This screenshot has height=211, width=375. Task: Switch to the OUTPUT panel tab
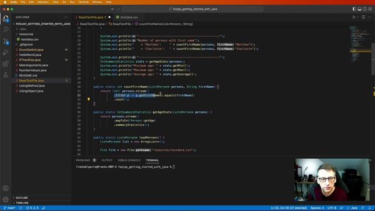[107, 160]
